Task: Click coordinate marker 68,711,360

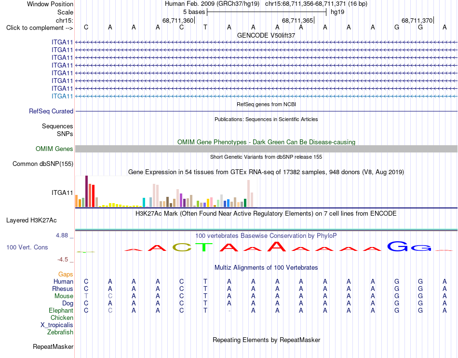Action: 178,20
